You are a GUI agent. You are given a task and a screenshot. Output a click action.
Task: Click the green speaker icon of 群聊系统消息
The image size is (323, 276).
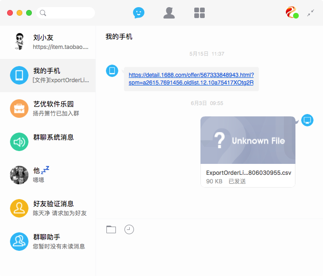[19, 142]
